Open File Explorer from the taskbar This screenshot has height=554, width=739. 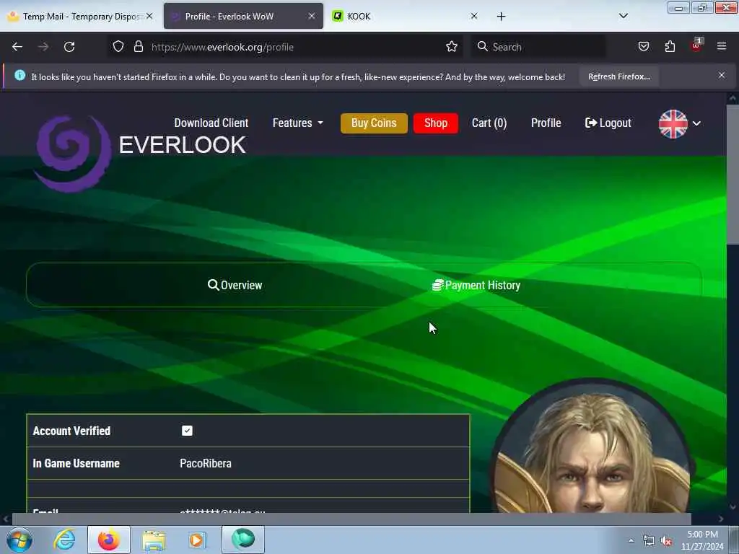pyautogui.click(x=154, y=540)
